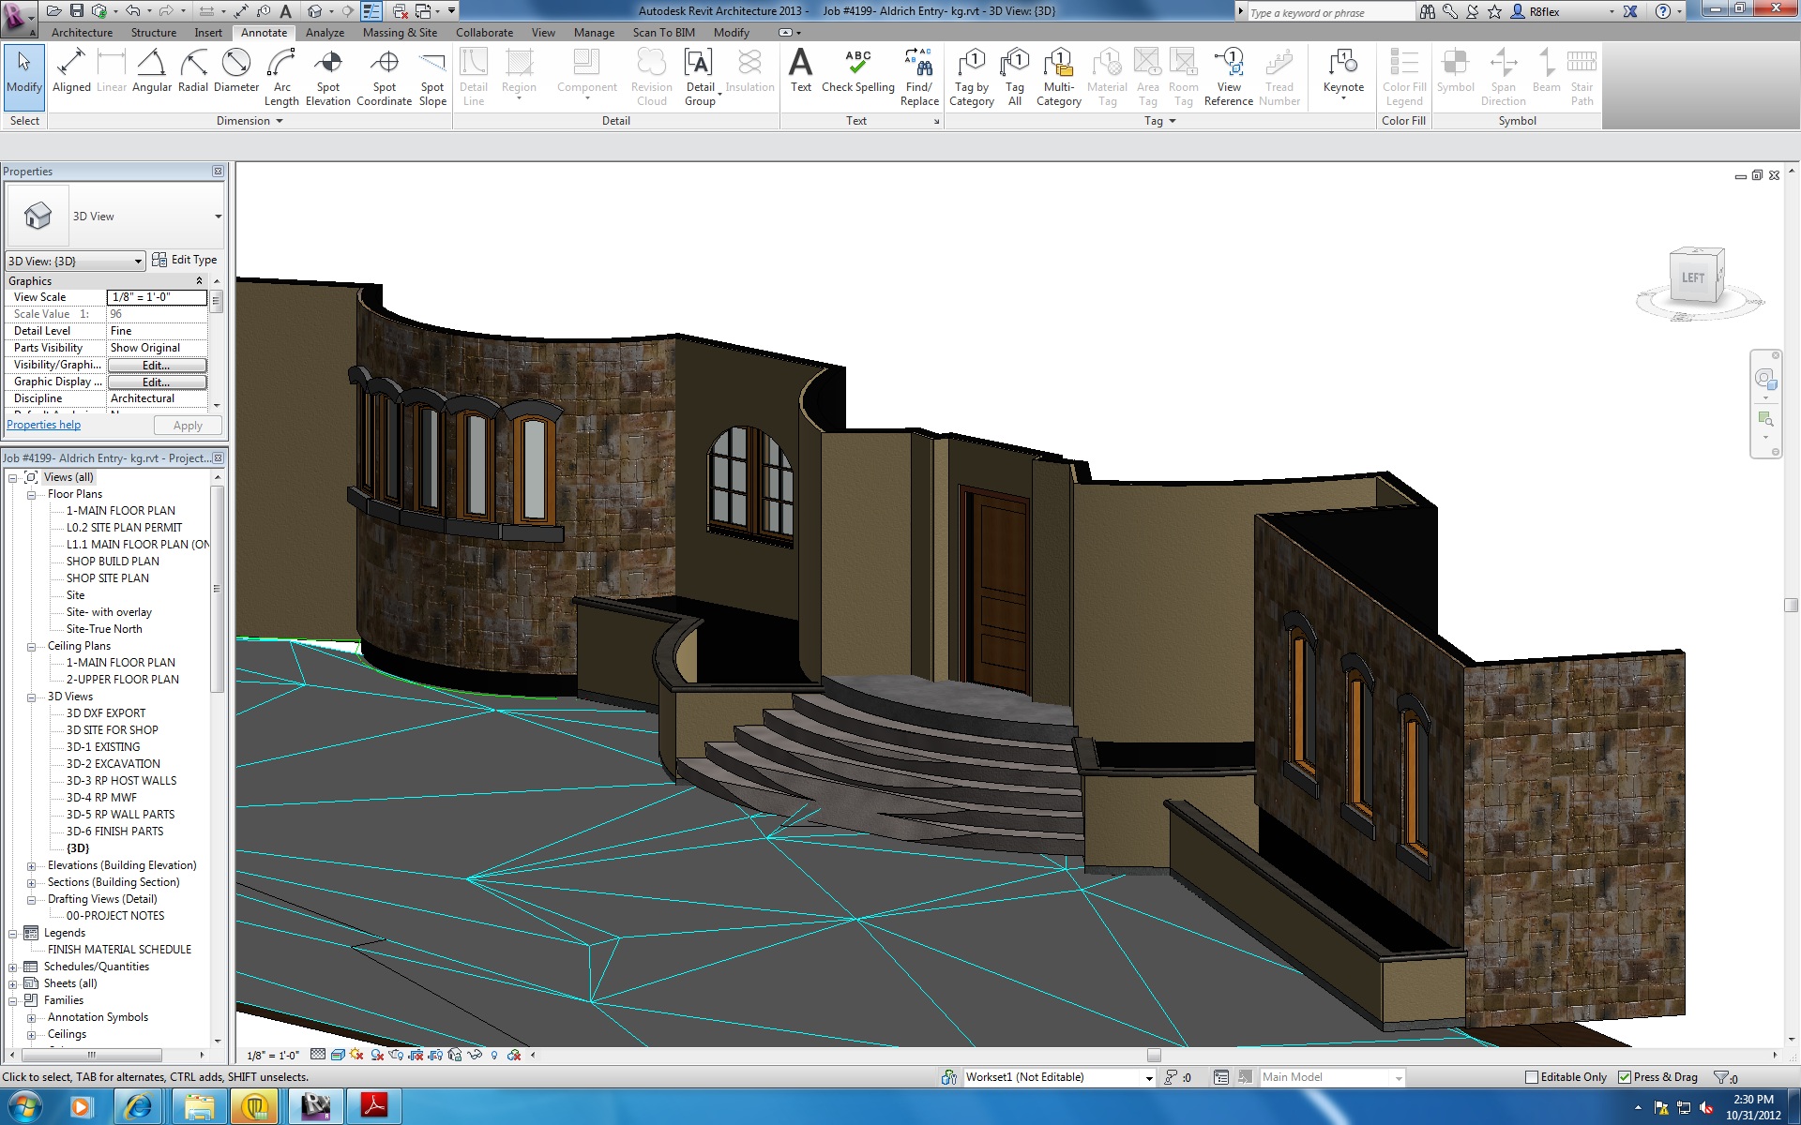Screen dimensions: 1801x1125
Task: Collapse the Floor Plans tree node
Action: pyautogui.click(x=31, y=494)
